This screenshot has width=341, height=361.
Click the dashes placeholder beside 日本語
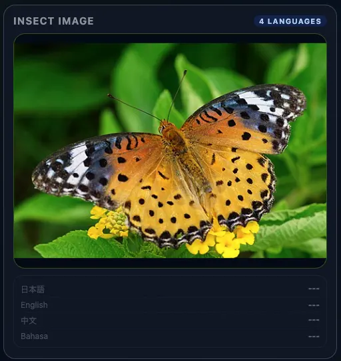click(314, 289)
